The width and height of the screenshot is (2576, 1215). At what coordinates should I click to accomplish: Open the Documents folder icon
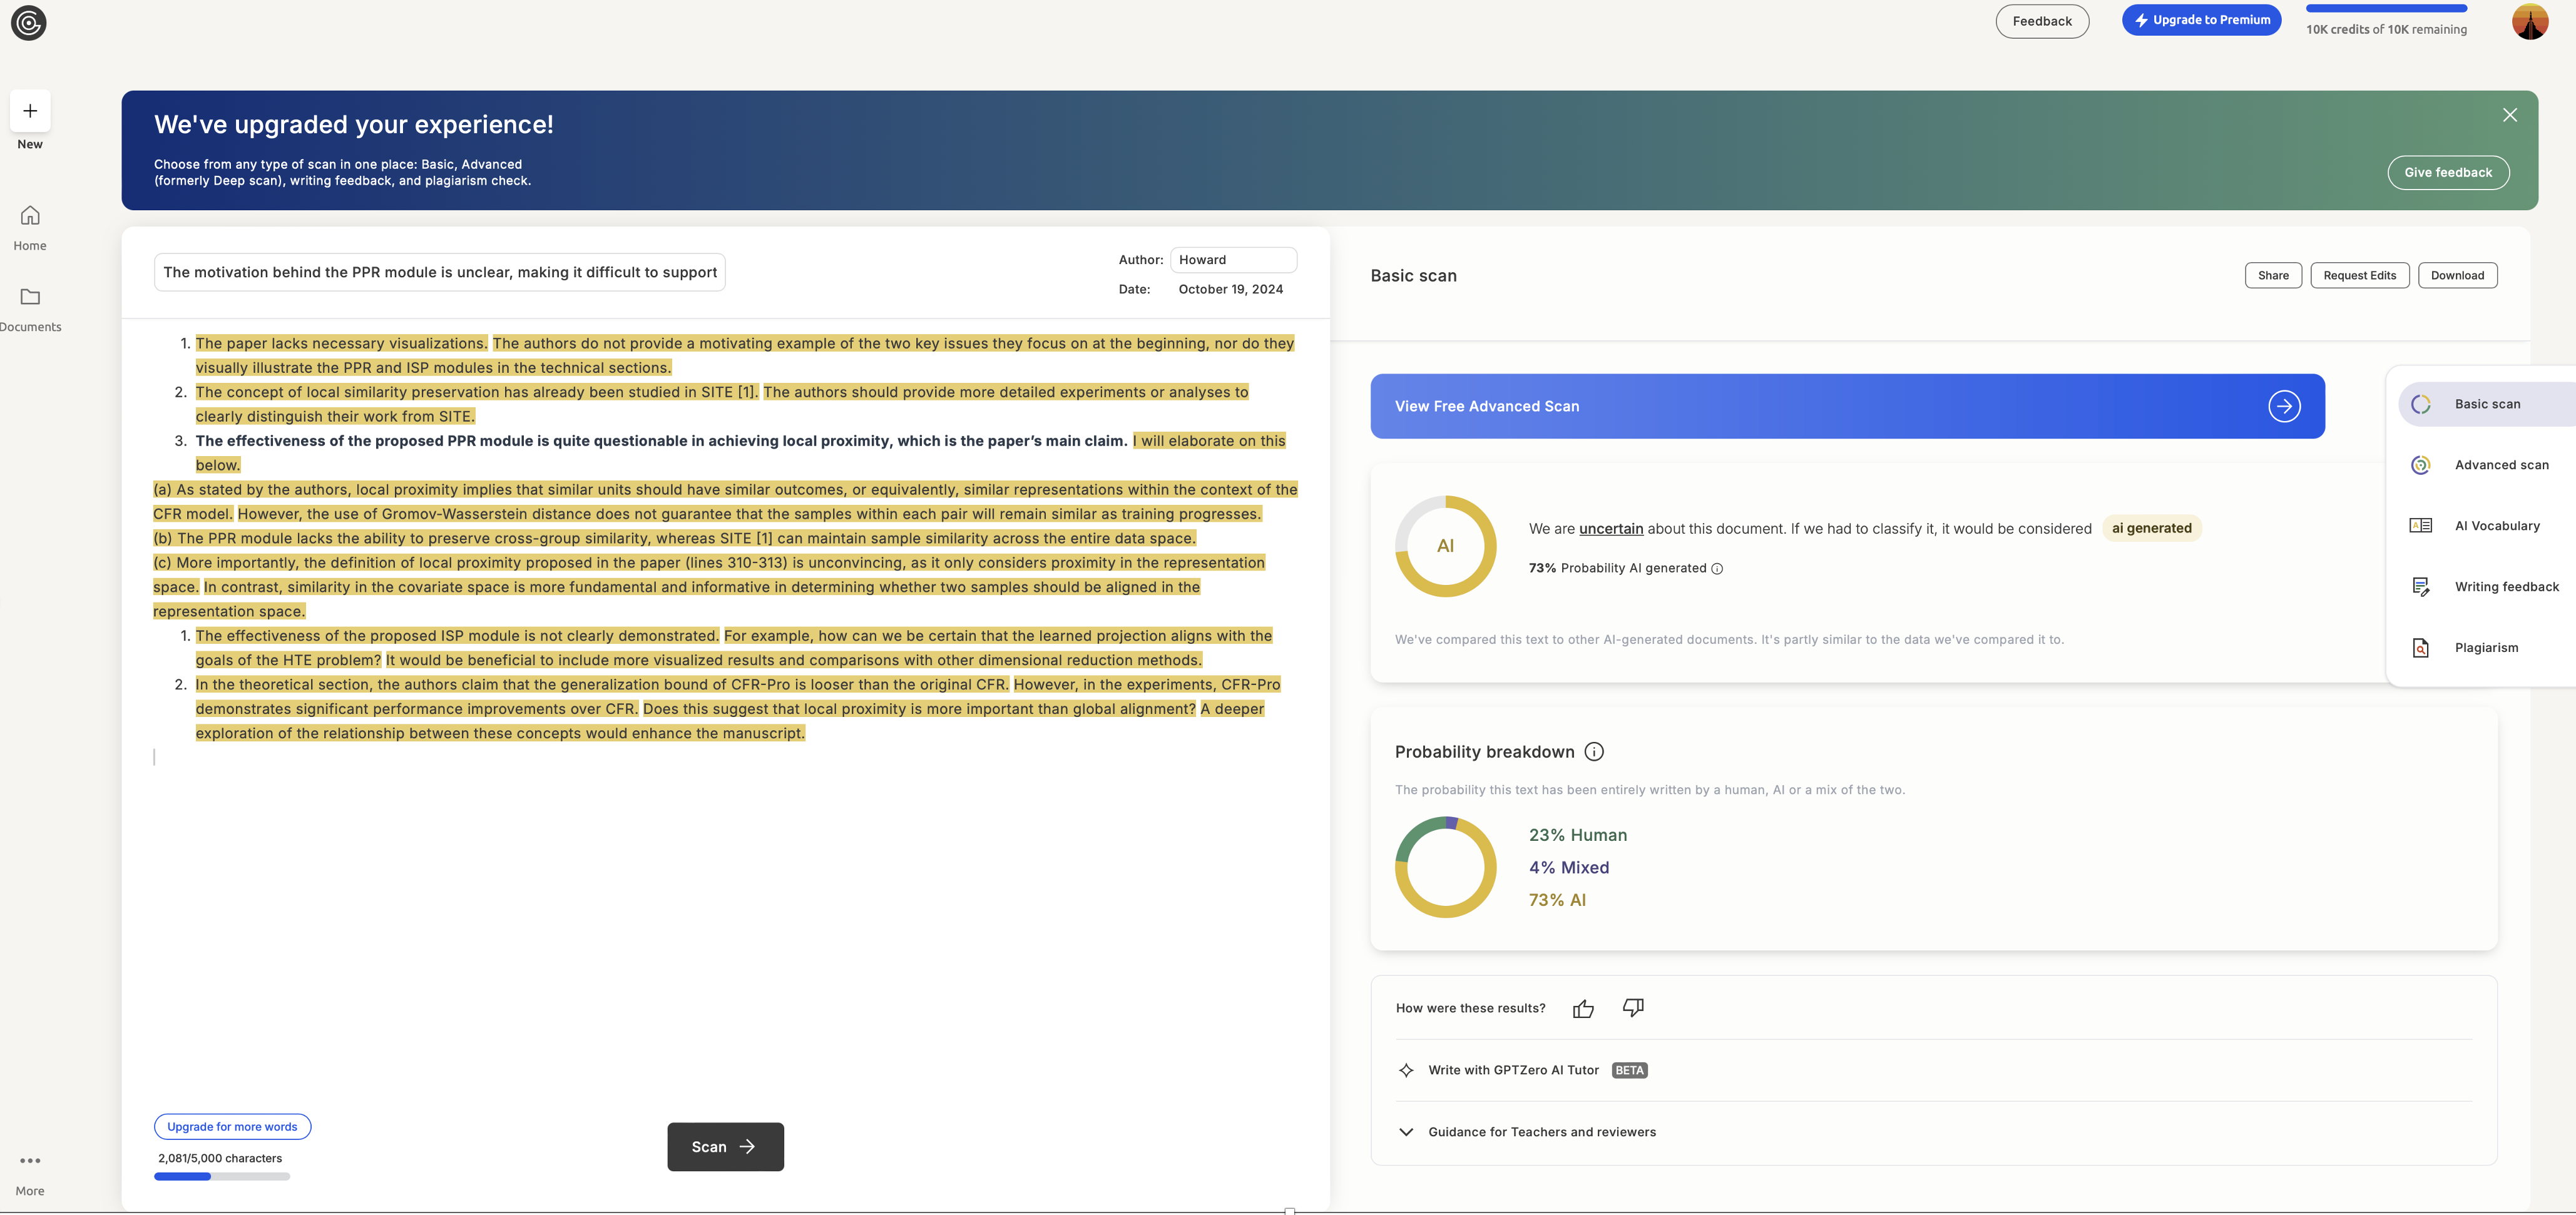click(30, 297)
